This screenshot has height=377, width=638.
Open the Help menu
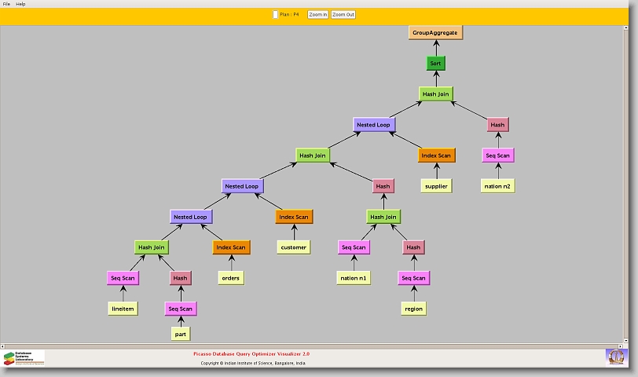20,4
